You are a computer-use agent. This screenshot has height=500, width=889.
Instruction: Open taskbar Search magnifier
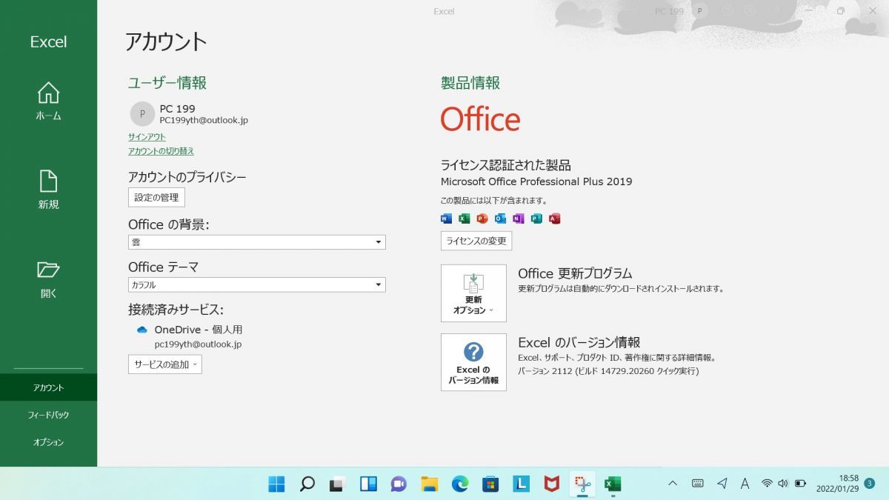[x=307, y=484]
